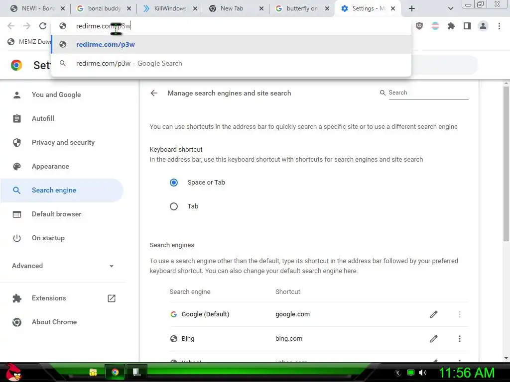The image size is (510, 382).
Task: Expand the Advanced settings section
Action: tap(63, 266)
